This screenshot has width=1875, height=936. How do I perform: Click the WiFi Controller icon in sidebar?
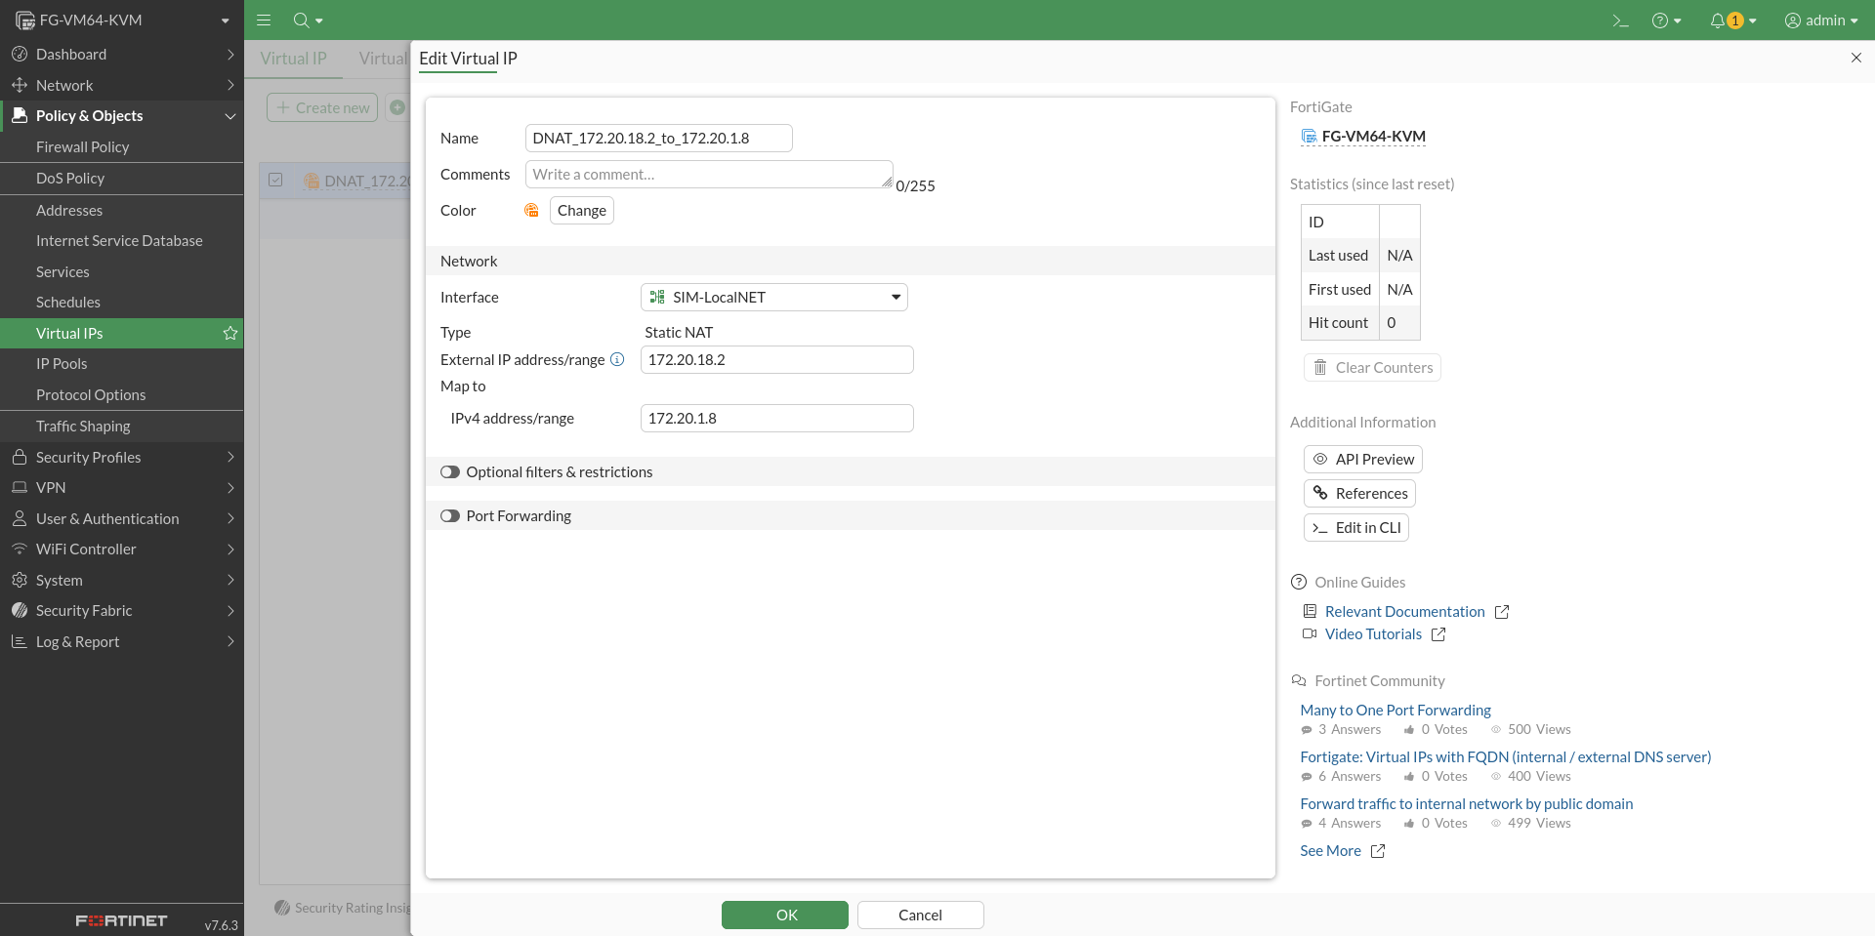pos(20,549)
